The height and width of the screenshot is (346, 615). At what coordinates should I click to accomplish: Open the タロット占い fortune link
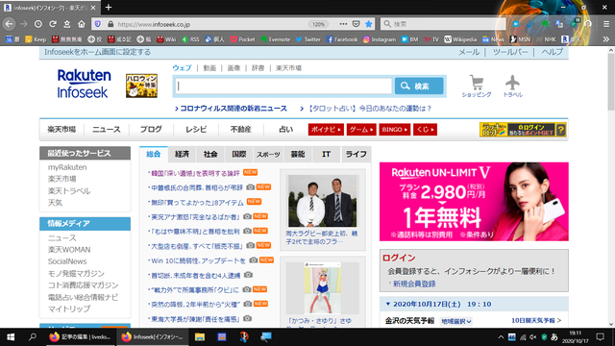(x=369, y=109)
